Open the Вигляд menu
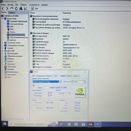 [10, 5]
